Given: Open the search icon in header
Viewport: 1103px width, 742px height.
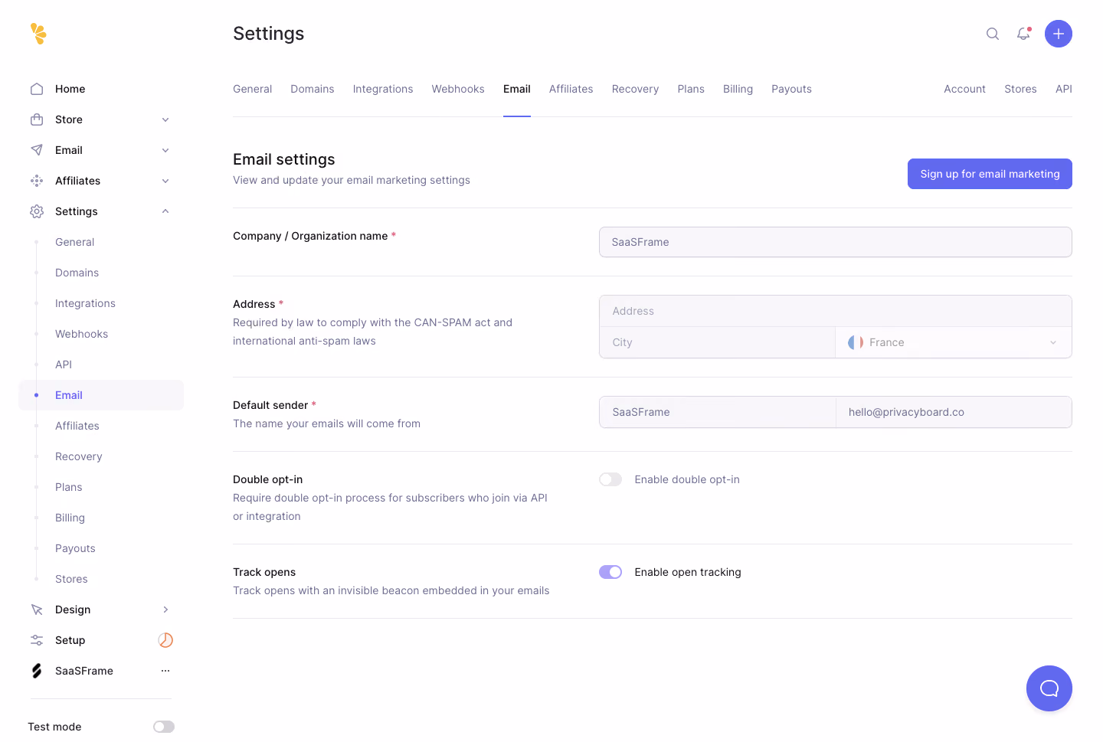Looking at the screenshot, I should [993, 34].
